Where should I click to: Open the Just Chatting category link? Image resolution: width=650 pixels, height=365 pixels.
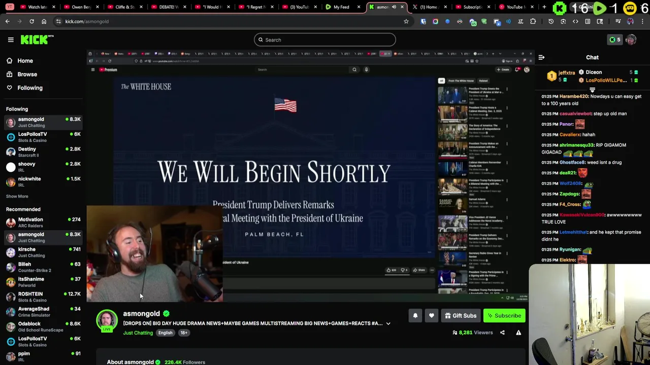(x=138, y=333)
